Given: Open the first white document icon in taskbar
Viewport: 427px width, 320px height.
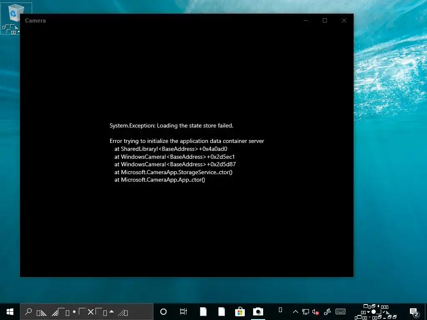Looking at the screenshot, I should click(x=203, y=312).
